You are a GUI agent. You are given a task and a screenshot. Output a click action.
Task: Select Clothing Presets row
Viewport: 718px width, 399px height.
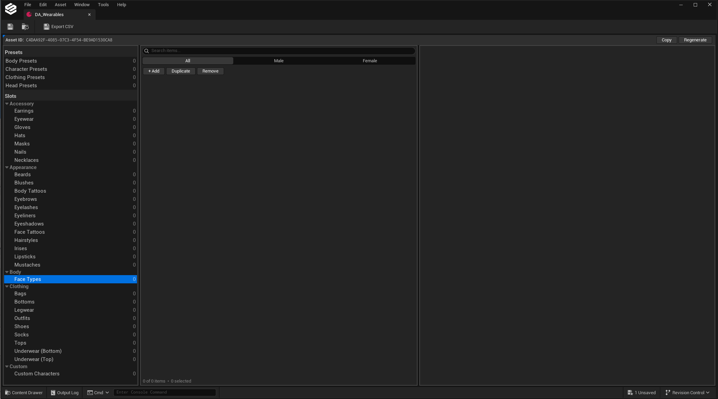[x=71, y=77]
